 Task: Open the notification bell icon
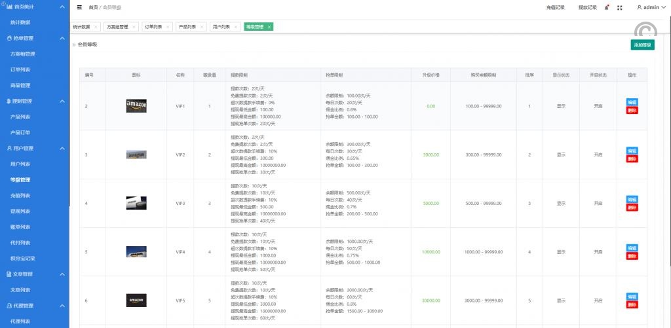click(x=606, y=7)
